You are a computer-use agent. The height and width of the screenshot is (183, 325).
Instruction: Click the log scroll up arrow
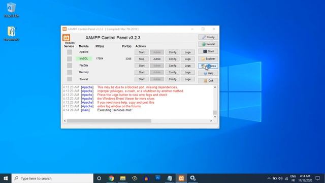coord(215,87)
